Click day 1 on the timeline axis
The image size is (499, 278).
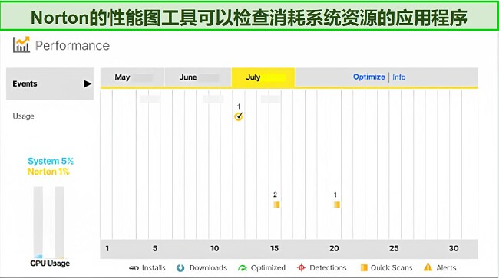click(107, 248)
